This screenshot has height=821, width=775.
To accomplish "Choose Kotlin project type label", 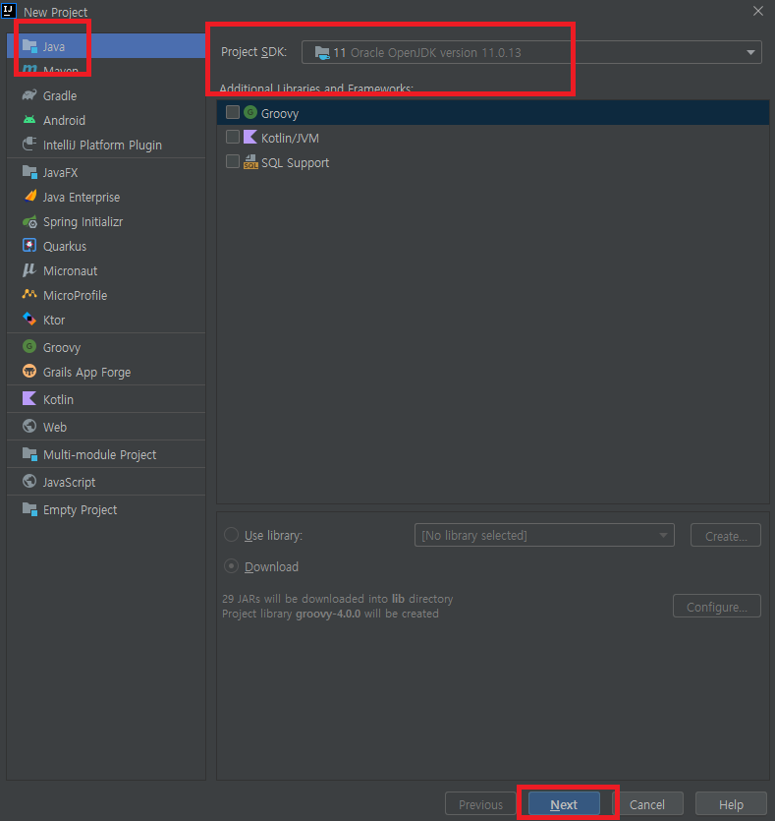I will coord(59,399).
